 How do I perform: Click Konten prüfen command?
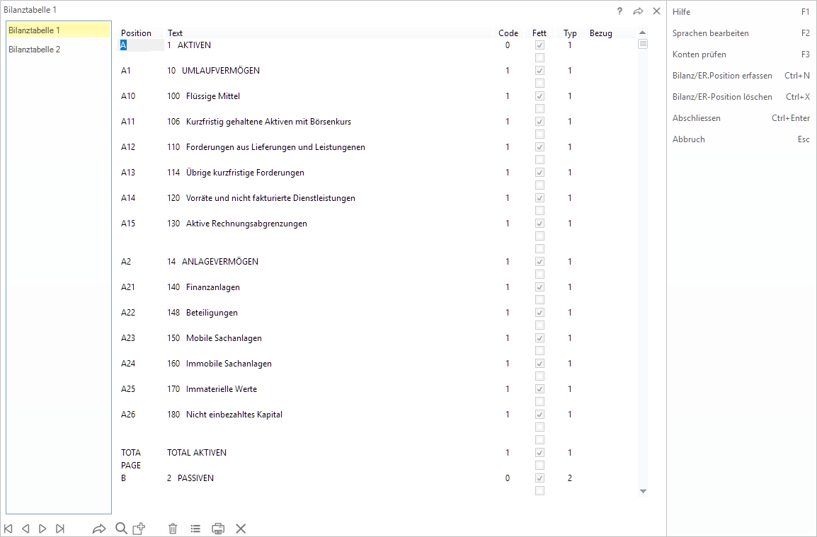[x=699, y=54]
